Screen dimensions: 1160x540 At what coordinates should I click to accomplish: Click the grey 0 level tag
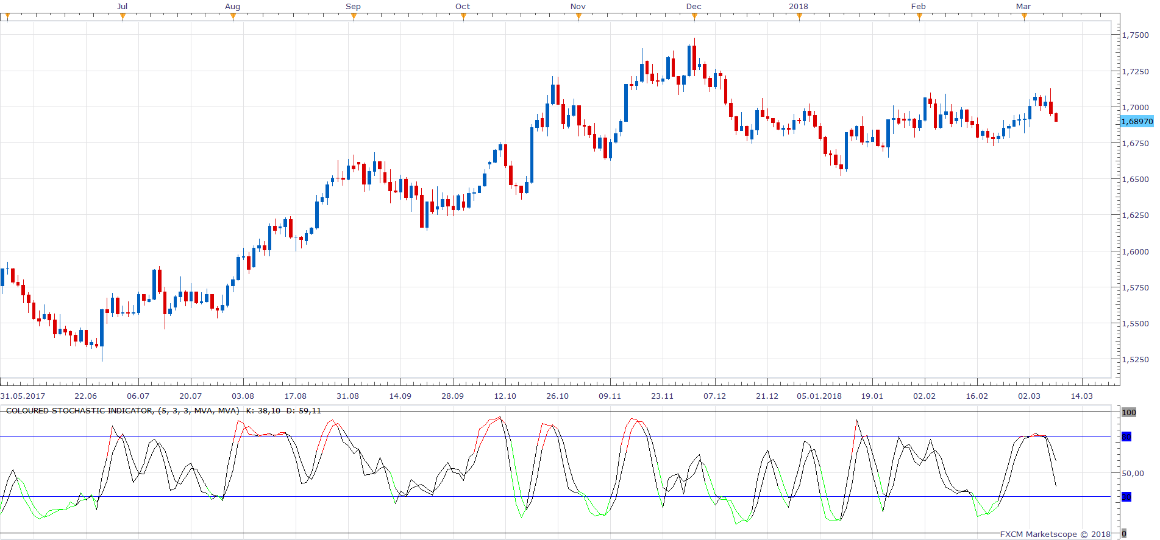coord(1124,533)
